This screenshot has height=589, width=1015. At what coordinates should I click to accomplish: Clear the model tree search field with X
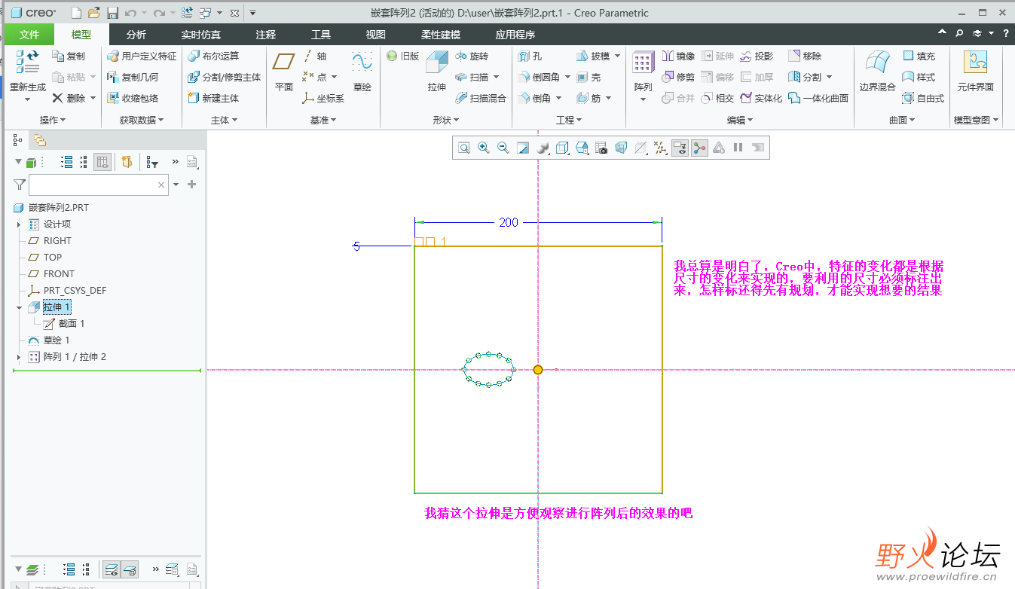pos(161,185)
